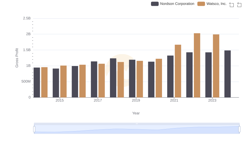Click Nordson's bar for 2014

(x=37, y=83)
